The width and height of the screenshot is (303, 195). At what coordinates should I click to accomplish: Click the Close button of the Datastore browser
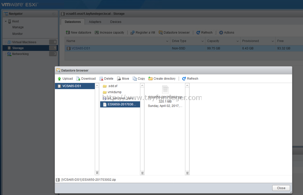(x=281, y=188)
